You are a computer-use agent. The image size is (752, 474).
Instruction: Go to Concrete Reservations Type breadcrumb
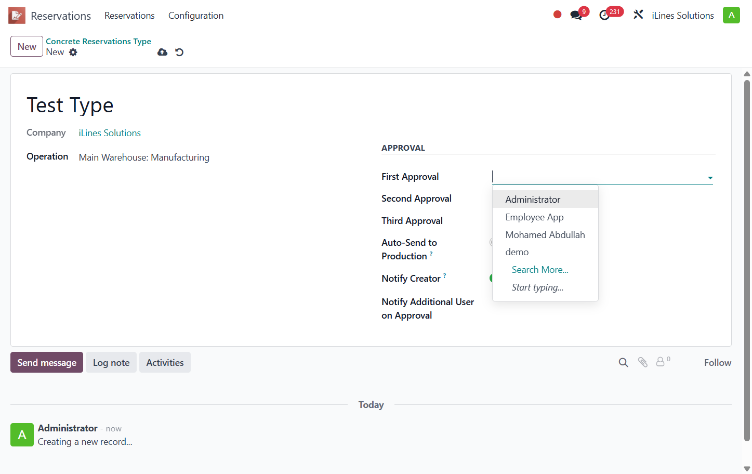click(x=98, y=41)
